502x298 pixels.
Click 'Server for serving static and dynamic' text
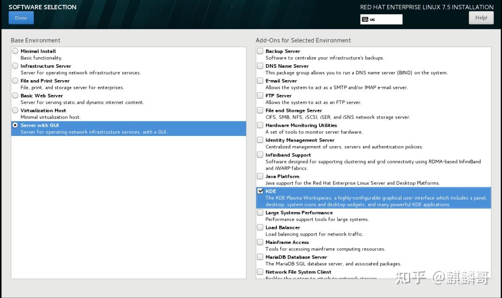point(82,102)
